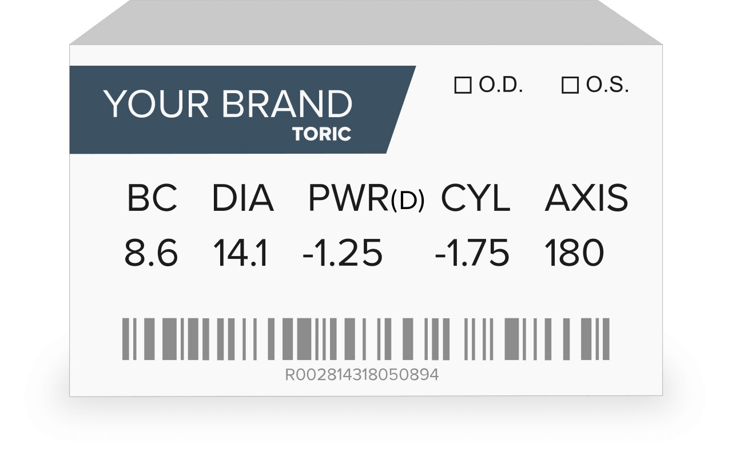Click the dark blue brand banner
This screenshot has width=732, height=468.
coord(242,110)
